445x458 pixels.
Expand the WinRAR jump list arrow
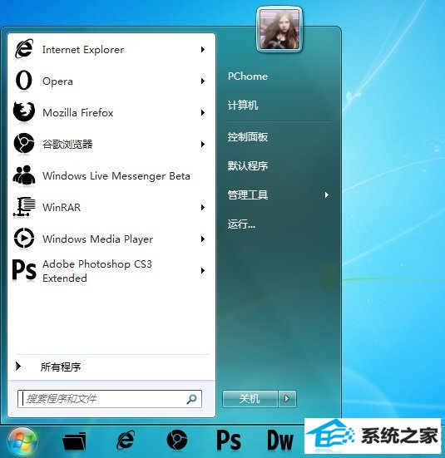(x=203, y=207)
